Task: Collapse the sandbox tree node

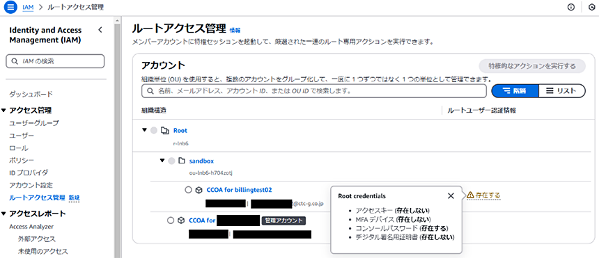Action: pyautogui.click(x=162, y=161)
